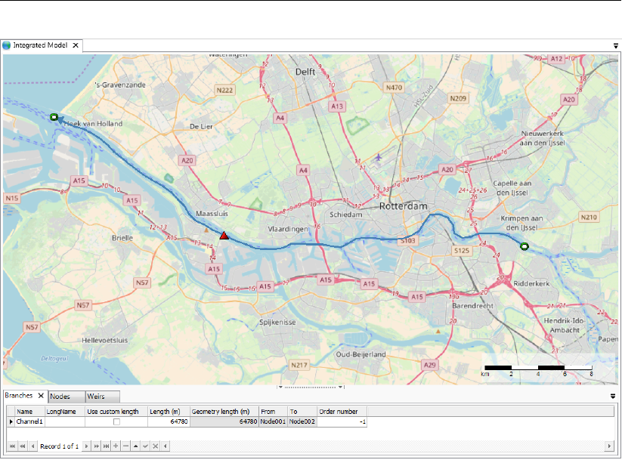Sort by Order number column header
Viewport: 622px width, 460px height.
(342, 412)
